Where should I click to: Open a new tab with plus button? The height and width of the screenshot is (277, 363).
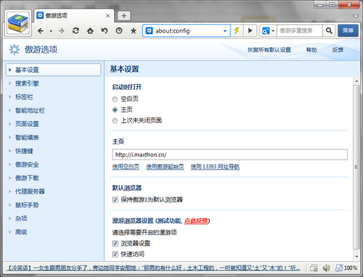124,16
